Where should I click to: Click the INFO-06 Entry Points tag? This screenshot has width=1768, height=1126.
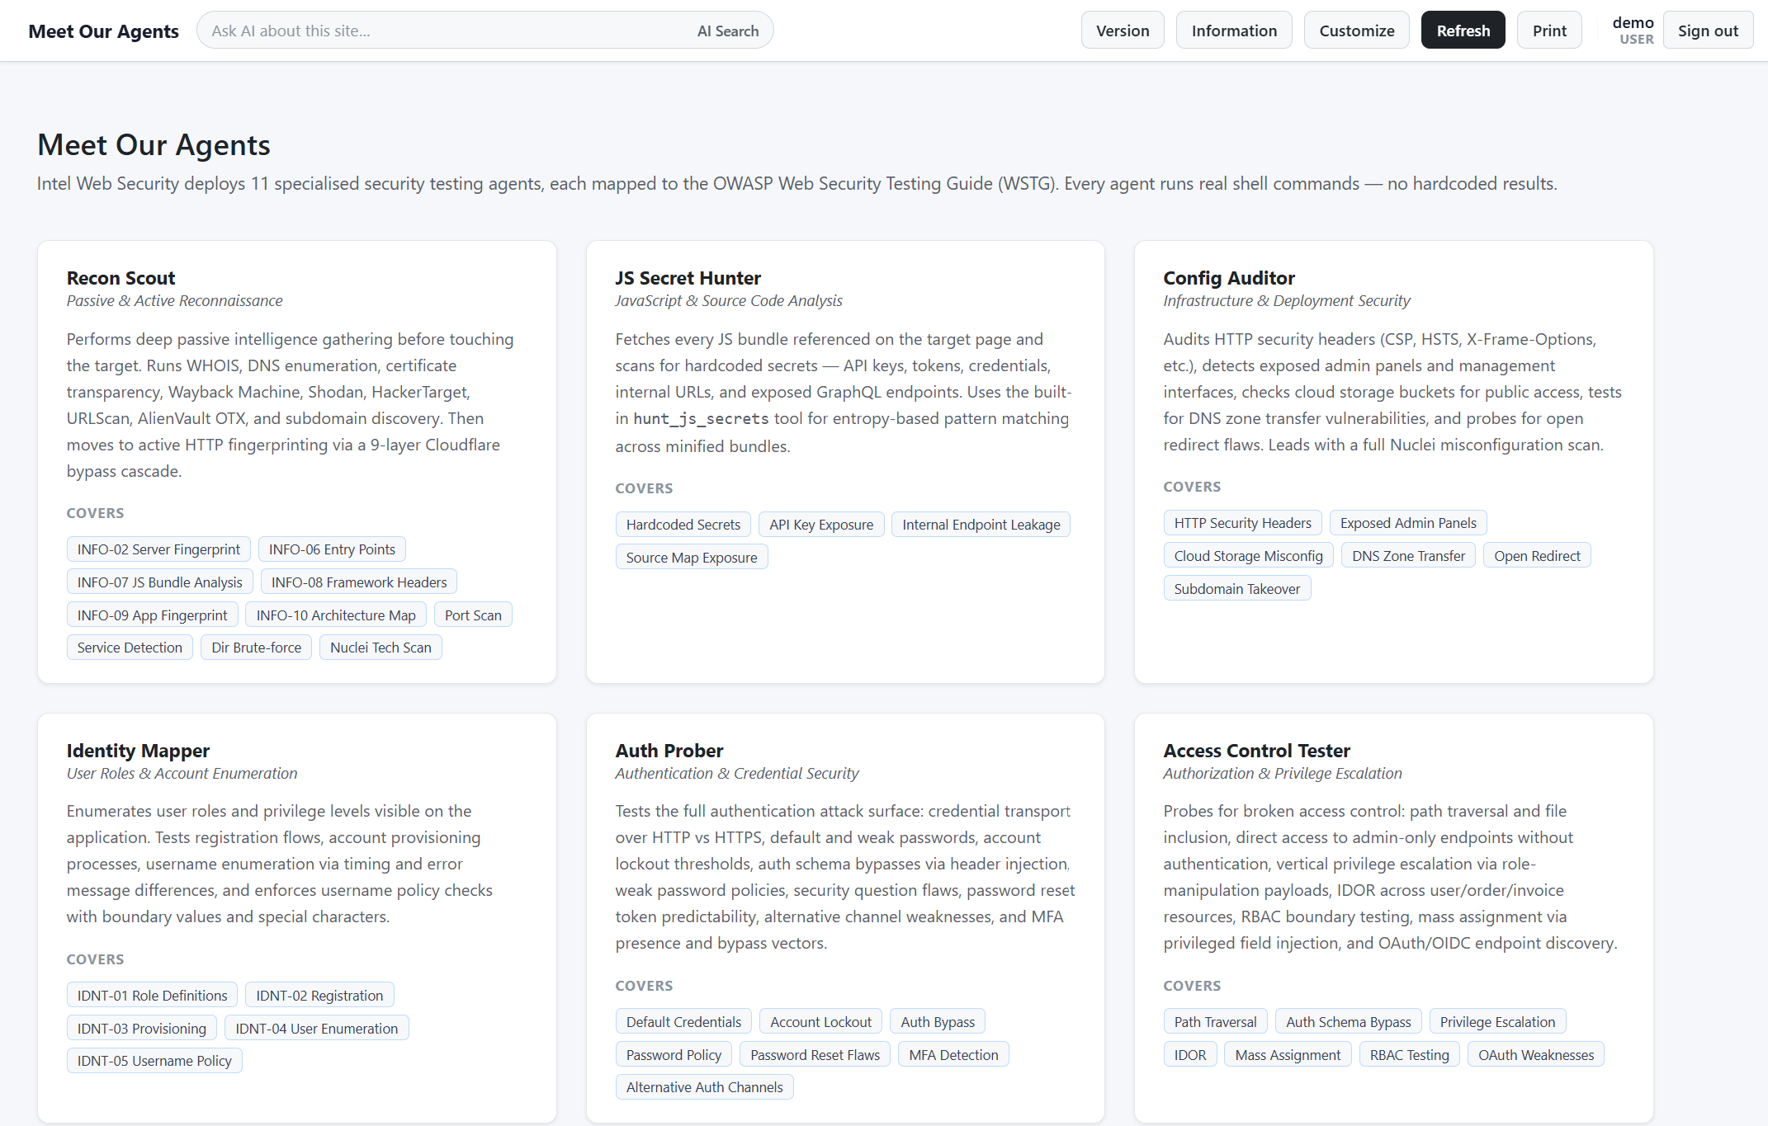coord(332,549)
